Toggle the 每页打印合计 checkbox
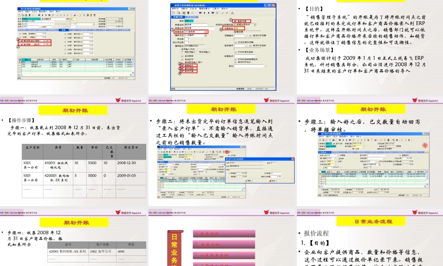Screen dimensions: 443x266 point(235,62)
